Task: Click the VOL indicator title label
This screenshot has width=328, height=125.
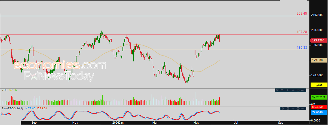Action: 4,90
